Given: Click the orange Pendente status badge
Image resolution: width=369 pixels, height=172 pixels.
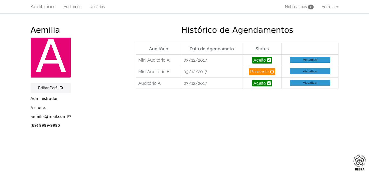Looking at the screenshot, I should (x=259, y=72).
